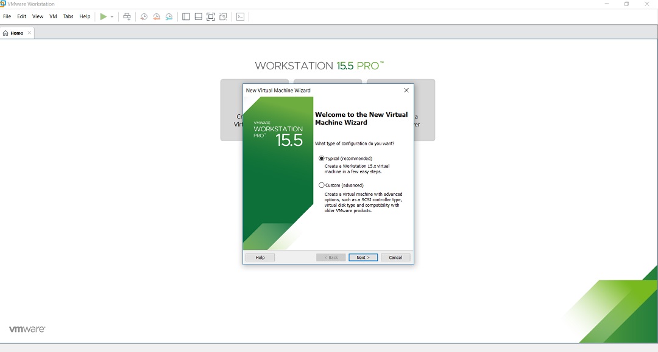Image resolution: width=658 pixels, height=352 pixels.
Task: Click the home icon on the Home tab
Action: 5,33
